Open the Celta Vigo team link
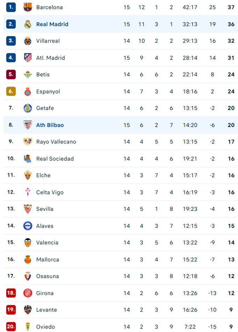 coord(50,192)
